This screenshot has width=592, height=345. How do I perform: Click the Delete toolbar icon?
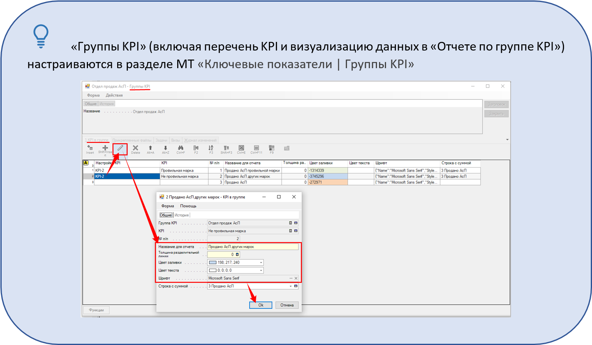135,148
